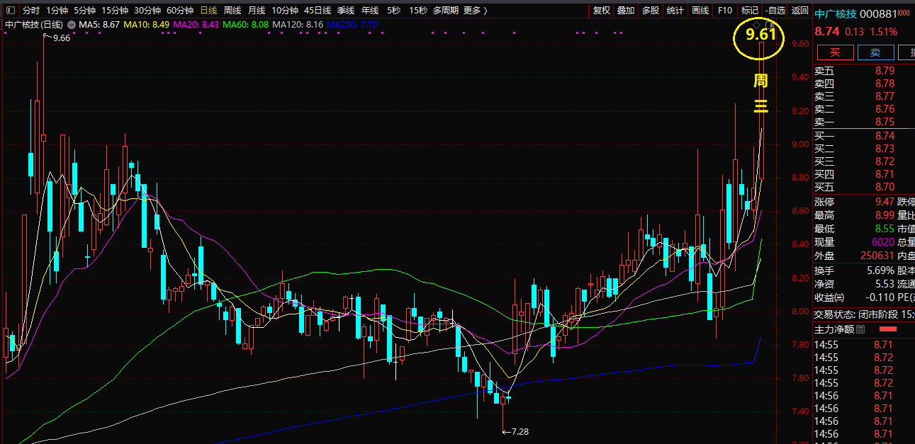
Task: Click the 卖二 ask price 8.76
Action: coord(885,109)
